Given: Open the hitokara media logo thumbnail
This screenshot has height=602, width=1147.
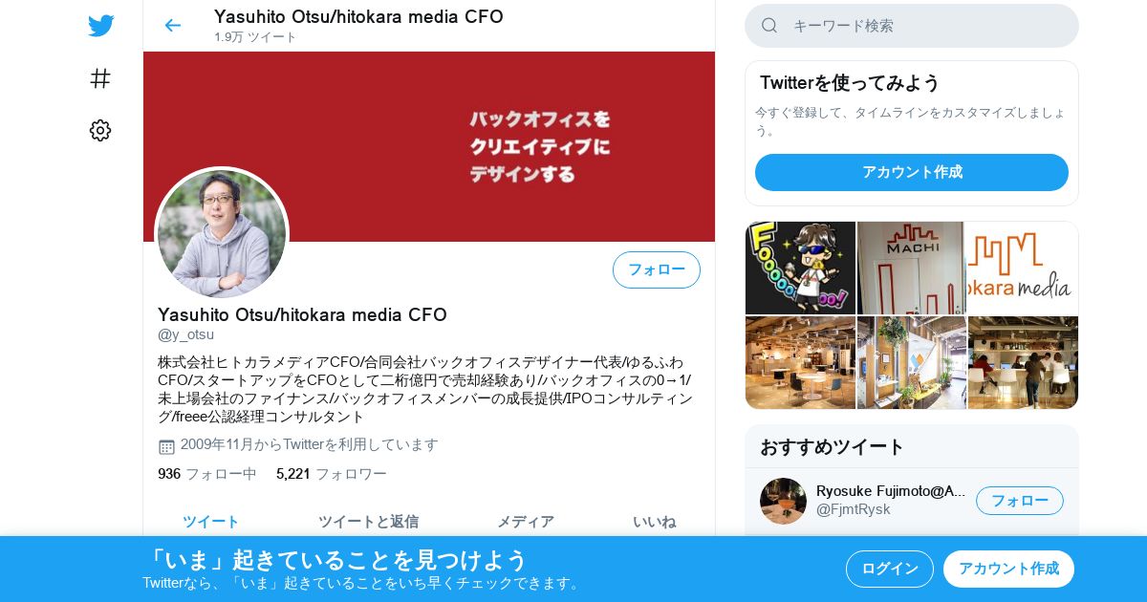Looking at the screenshot, I should 1023,268.
